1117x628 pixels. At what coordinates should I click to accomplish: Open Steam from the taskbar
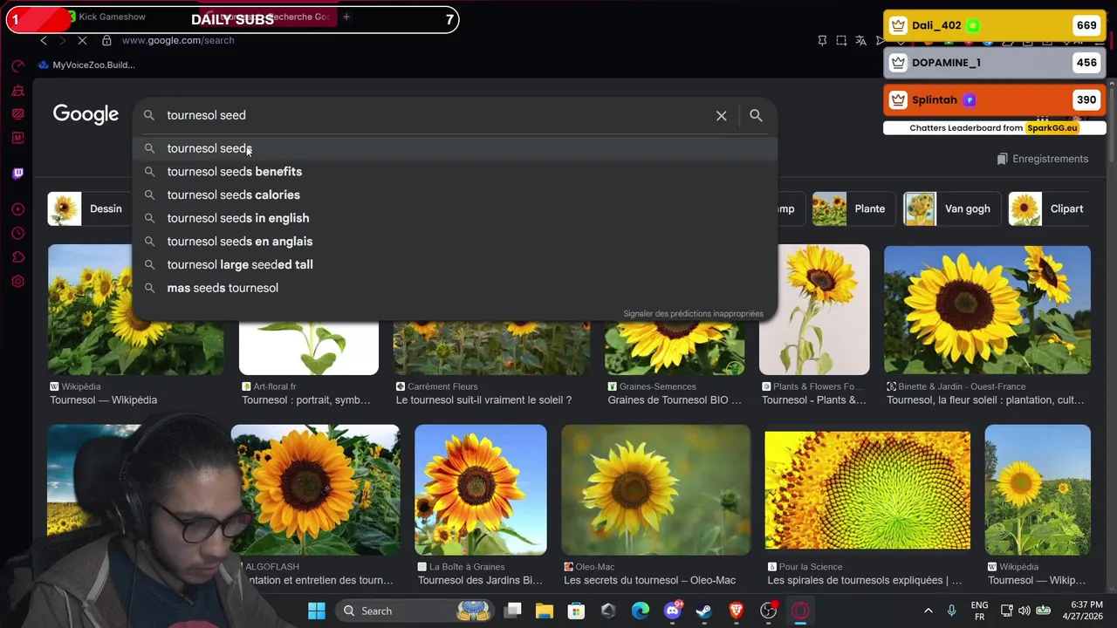(x=703, y=611)
